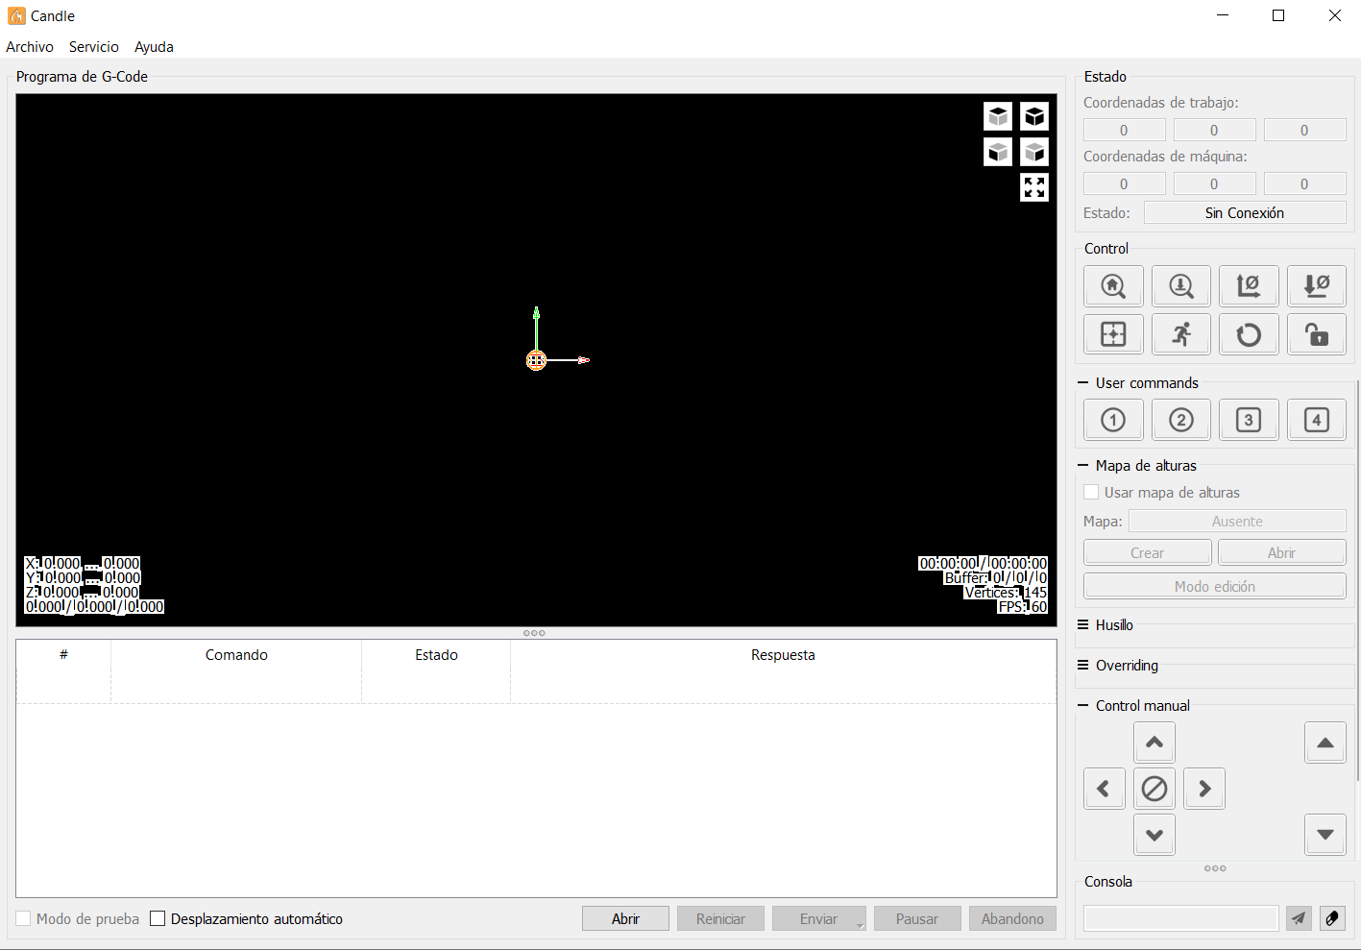Collapse the User commands section
The height and width of the screenshot is (950, 1361).
click(1084, 382)
